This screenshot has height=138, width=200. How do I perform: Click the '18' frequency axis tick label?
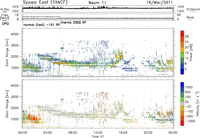coord(17,15)
